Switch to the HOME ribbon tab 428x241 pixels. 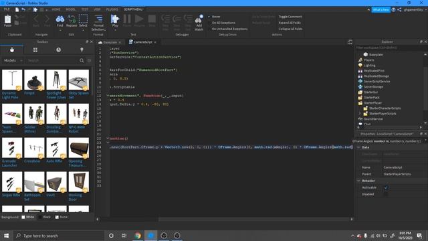click(x=56, y=9)
